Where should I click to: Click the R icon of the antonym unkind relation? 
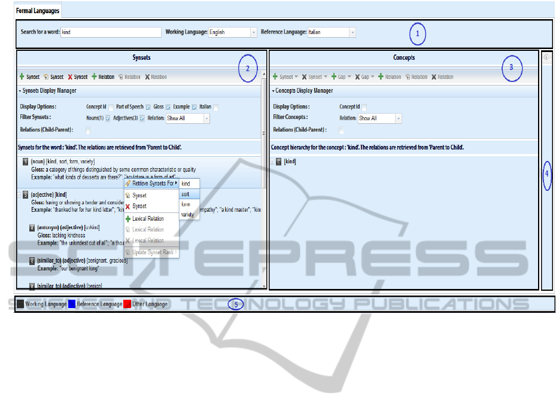pos(32,227)
